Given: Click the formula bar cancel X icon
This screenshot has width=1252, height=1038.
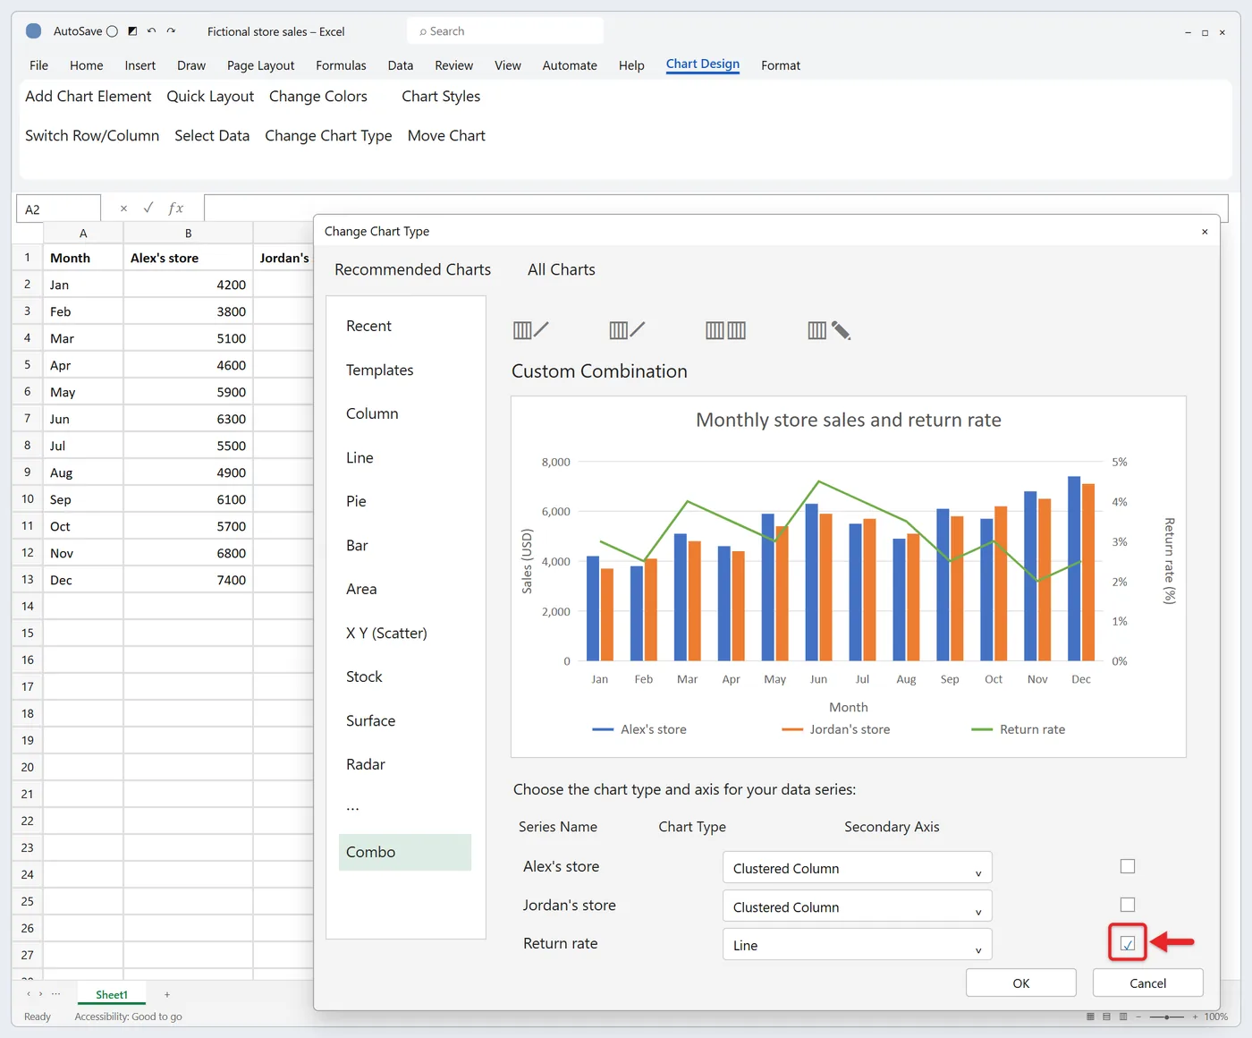Looking at the screenshot, I should tap(123, 208).
